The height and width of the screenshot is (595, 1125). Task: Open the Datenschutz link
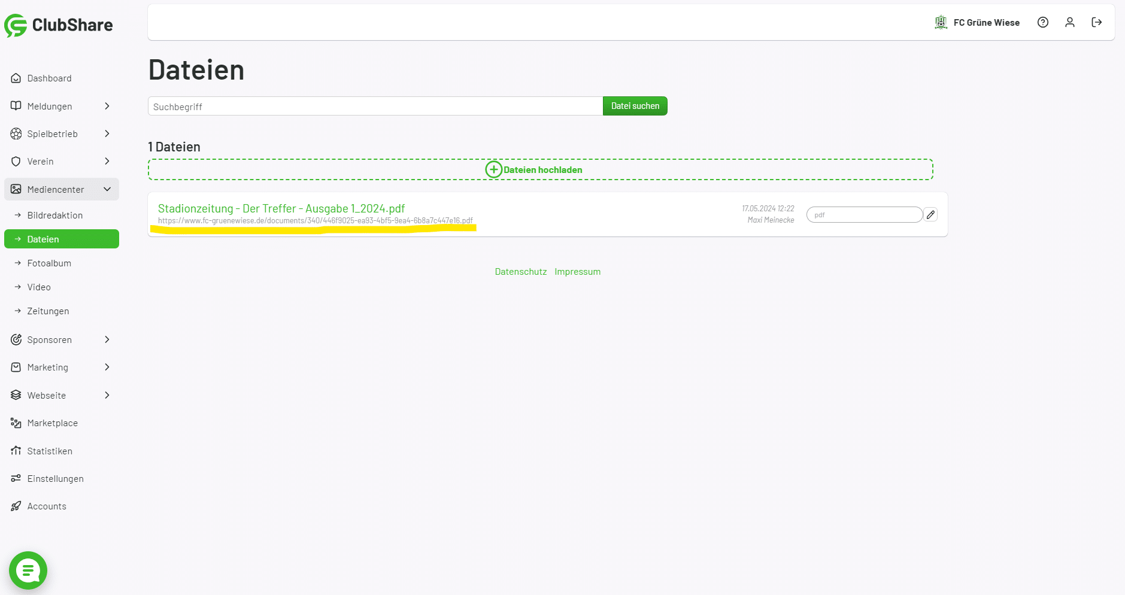point(521,272)
